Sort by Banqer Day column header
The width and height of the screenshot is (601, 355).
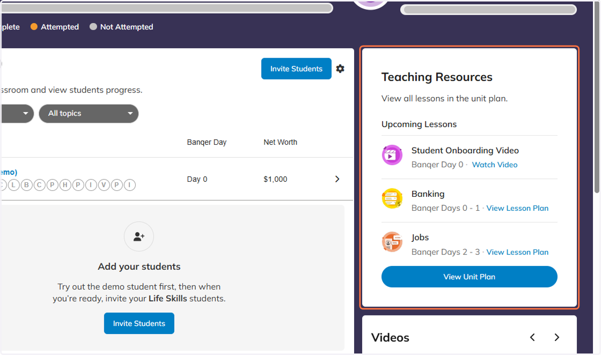pyautogui.click(x=207, y=142)
